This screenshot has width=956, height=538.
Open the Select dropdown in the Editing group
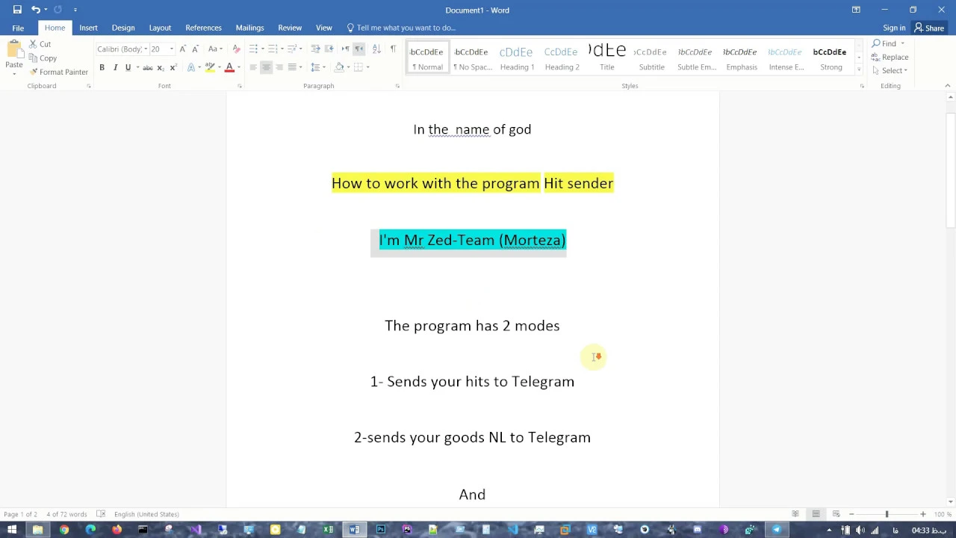click(890, 70)
